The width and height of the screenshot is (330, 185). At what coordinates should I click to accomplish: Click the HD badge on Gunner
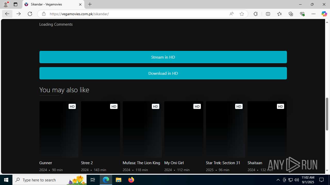tap(72, 106)
